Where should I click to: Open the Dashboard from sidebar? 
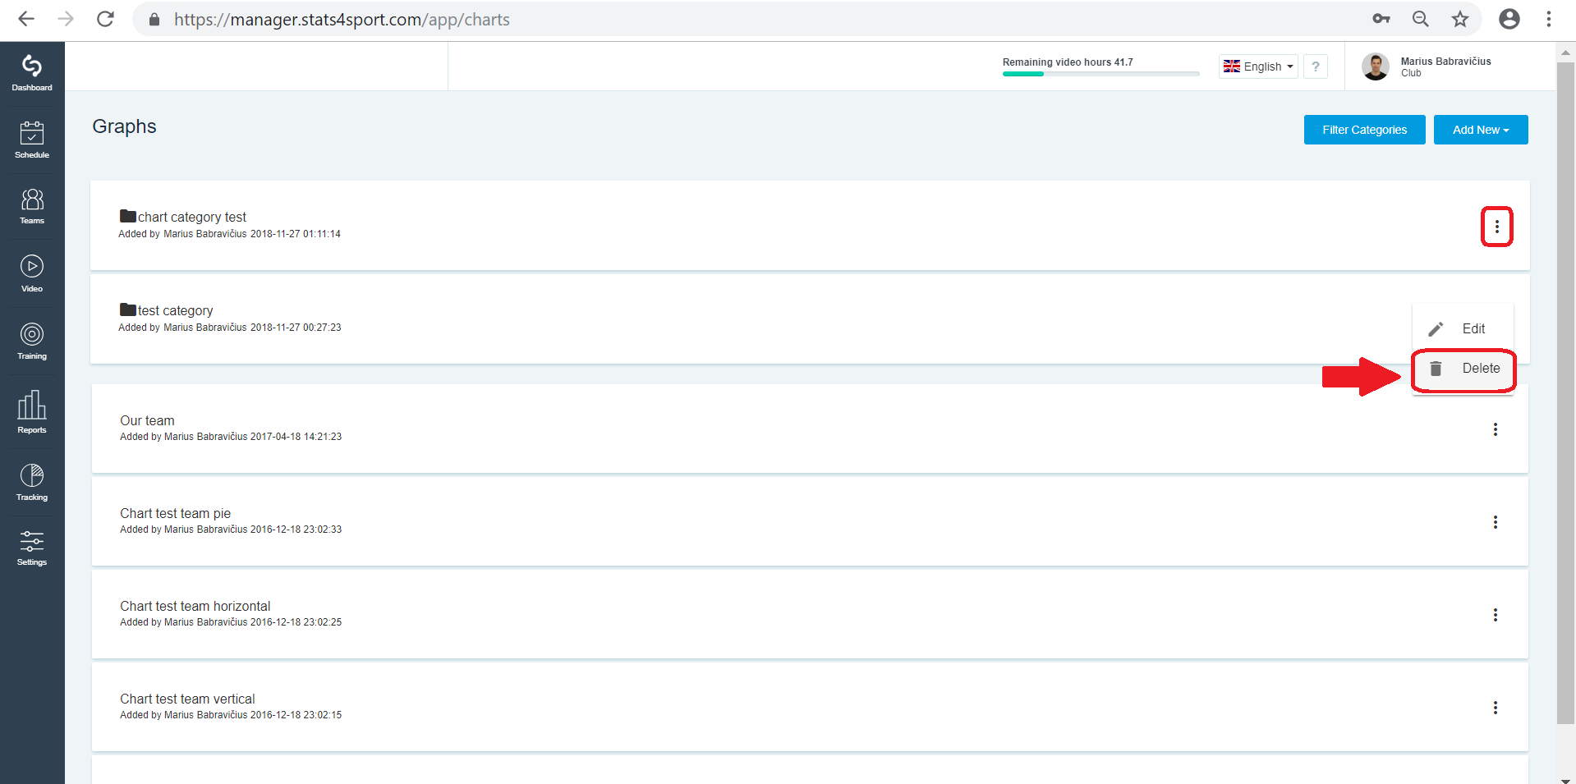[x=32, y=73]
